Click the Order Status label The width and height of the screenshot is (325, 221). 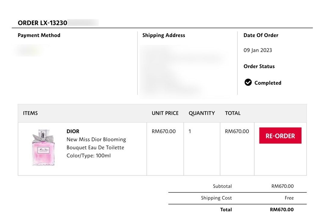point(259,66)
